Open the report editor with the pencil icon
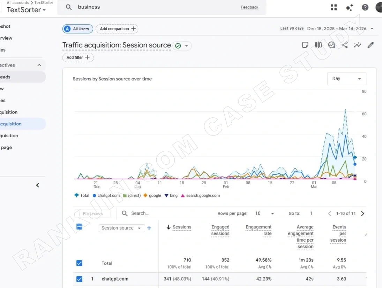 tap(370, 45)
